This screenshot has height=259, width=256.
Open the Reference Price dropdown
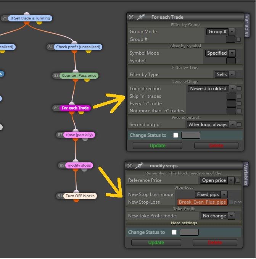point(217,180)
